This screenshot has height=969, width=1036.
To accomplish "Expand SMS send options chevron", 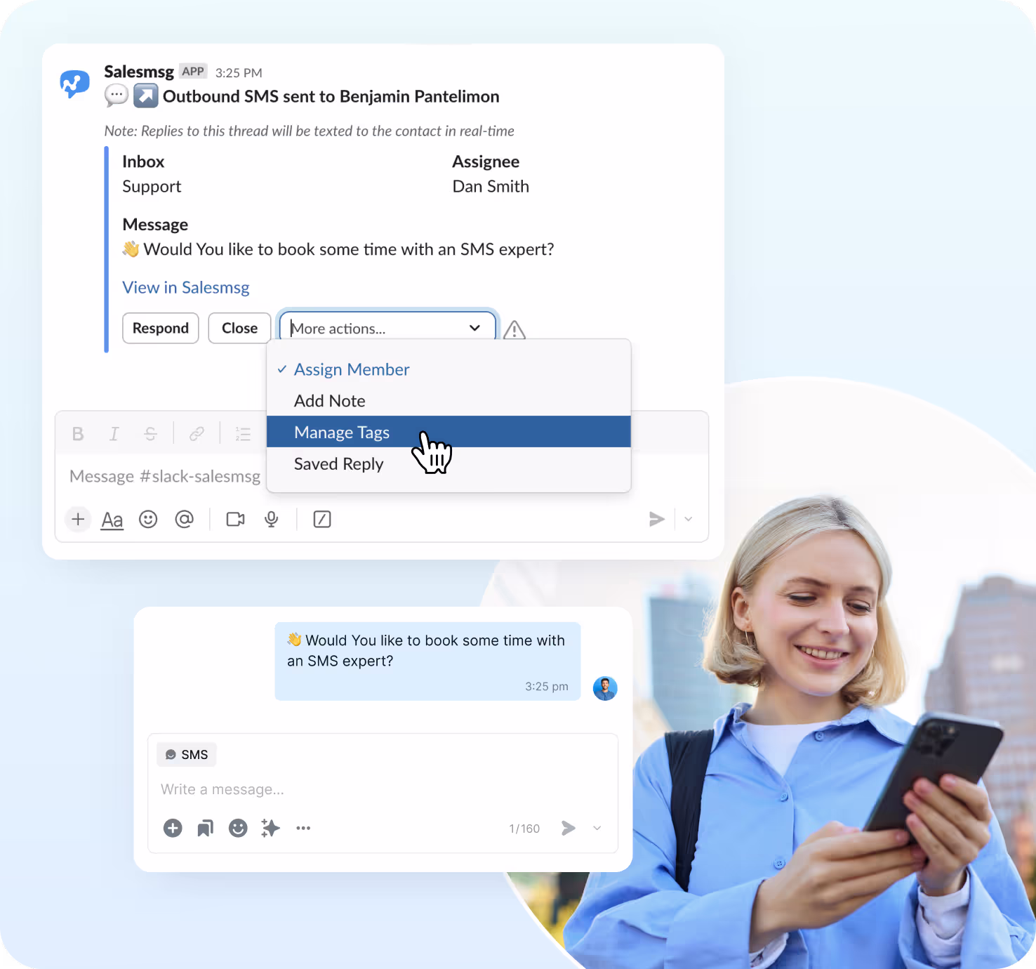I will coord(597,829).
